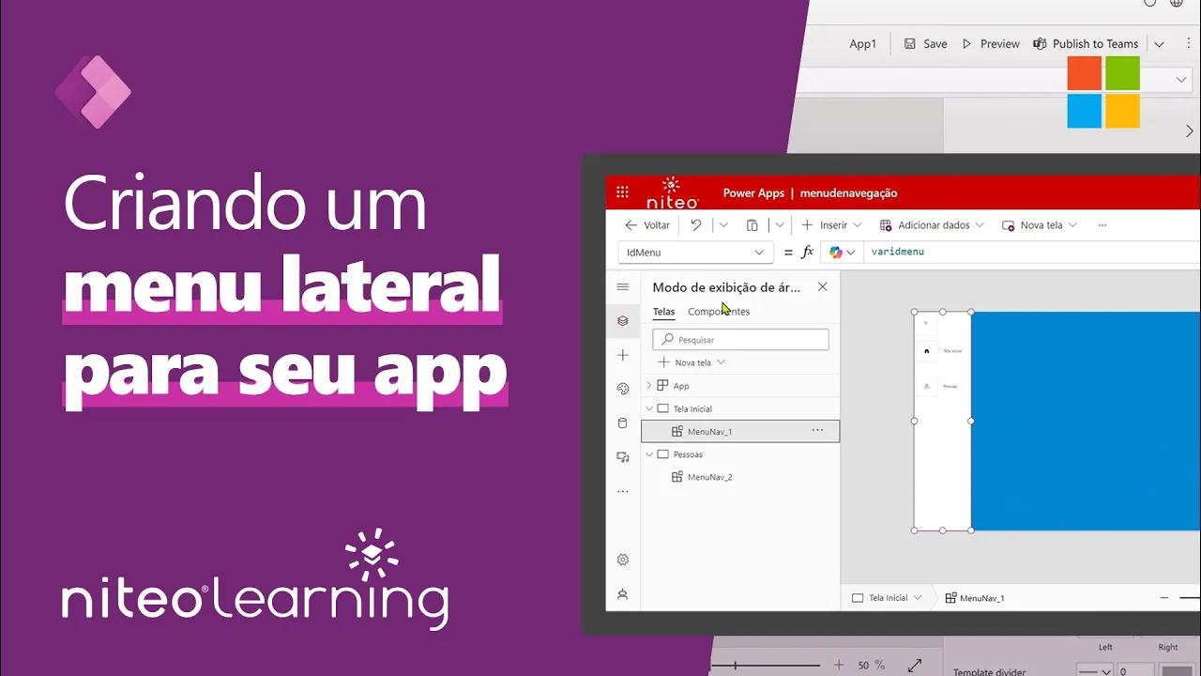Screen dimensions: 1201x676
Task: Click the fx formula icon
Action: [807, 253]
